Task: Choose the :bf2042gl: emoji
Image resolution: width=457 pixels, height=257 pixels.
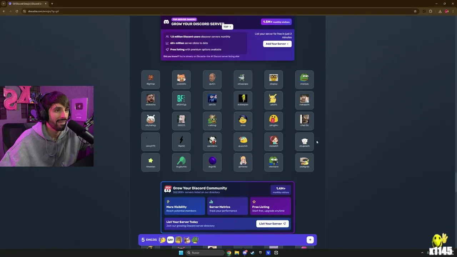Action: coord(181,100)
